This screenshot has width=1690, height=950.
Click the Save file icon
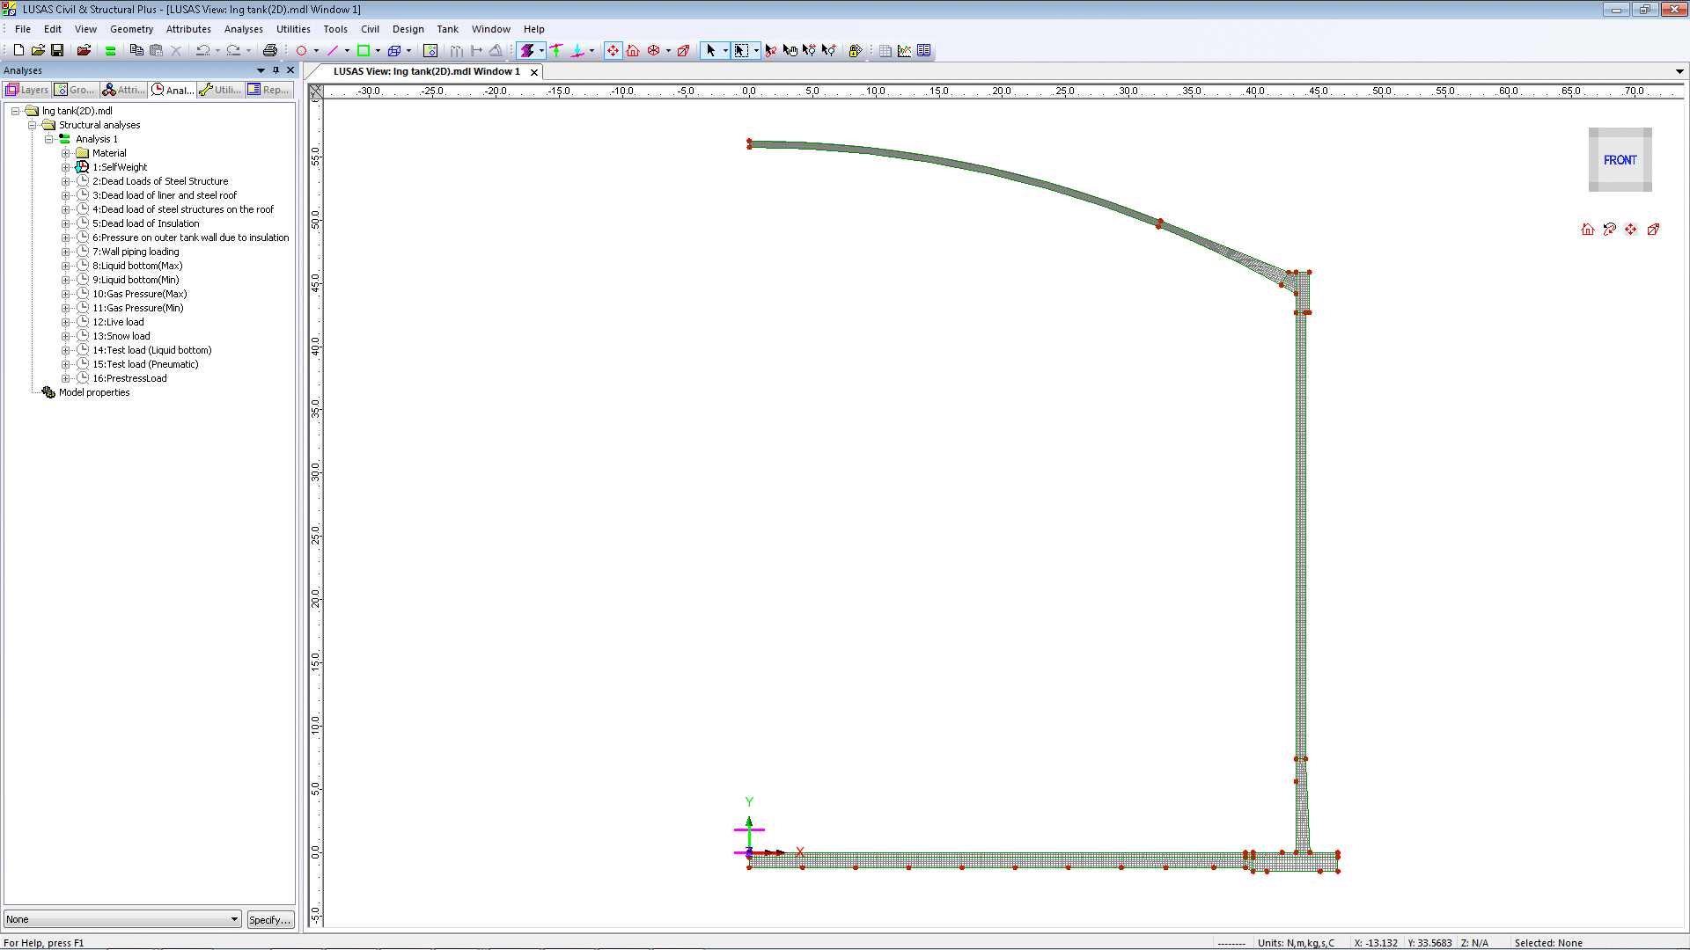click(57, 50)
